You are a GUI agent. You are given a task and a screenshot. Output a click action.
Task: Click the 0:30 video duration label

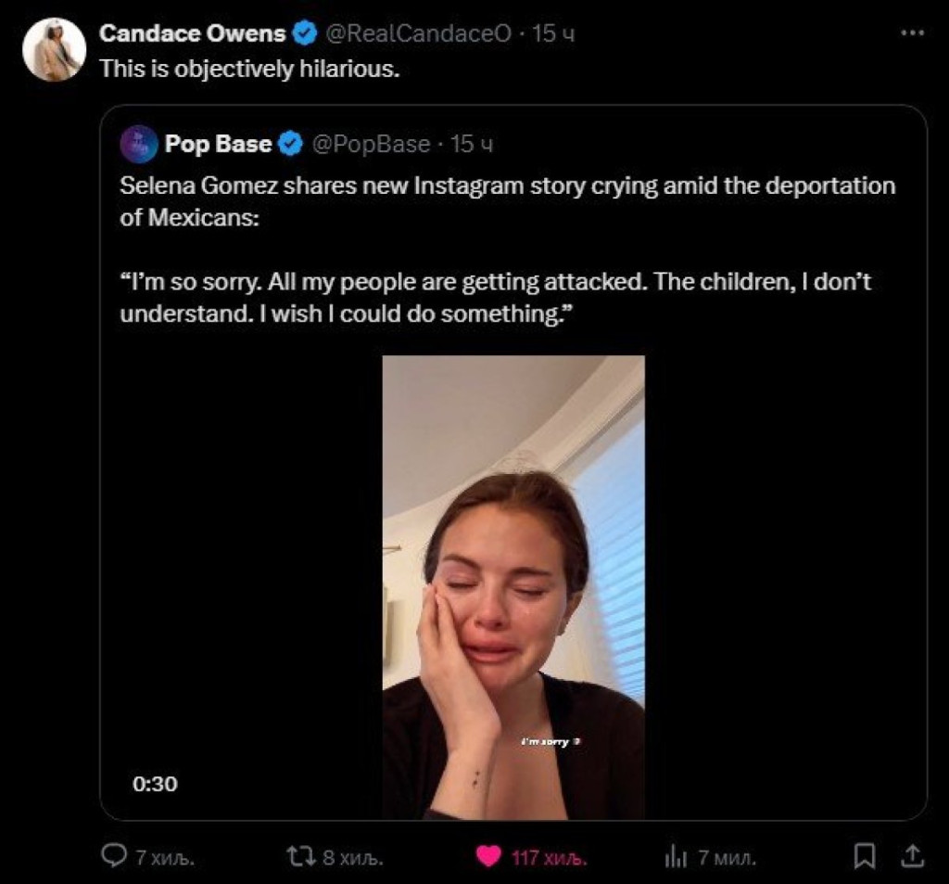155,784
